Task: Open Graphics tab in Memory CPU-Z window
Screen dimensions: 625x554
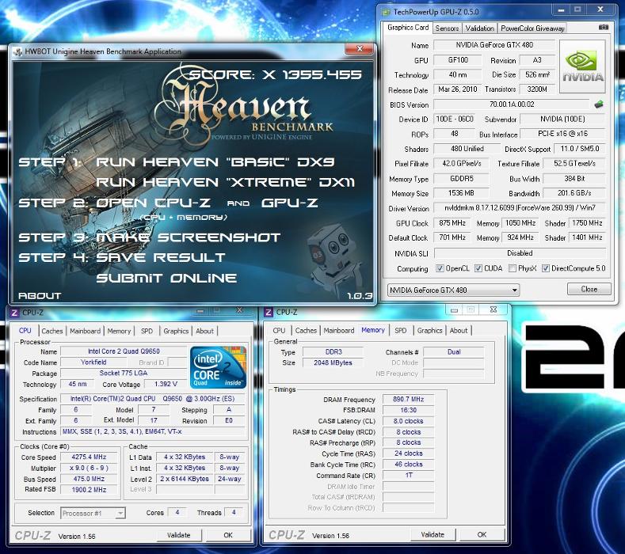Action: click(429, 331)
